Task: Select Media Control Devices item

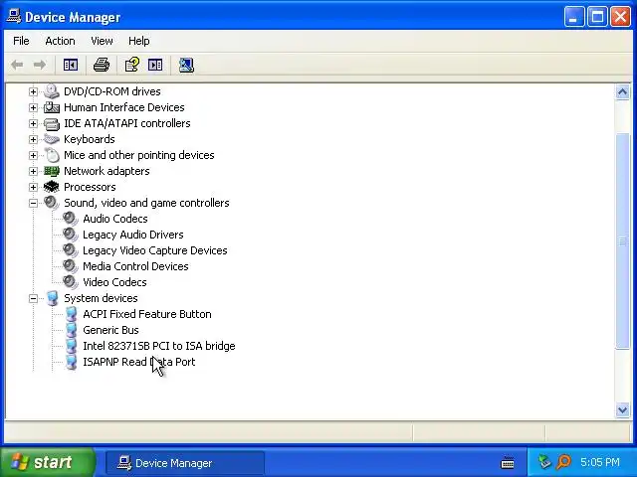Action: tap(135, 266)
